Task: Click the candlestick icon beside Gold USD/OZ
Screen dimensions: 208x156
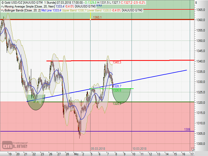Action: click(2, 2)
